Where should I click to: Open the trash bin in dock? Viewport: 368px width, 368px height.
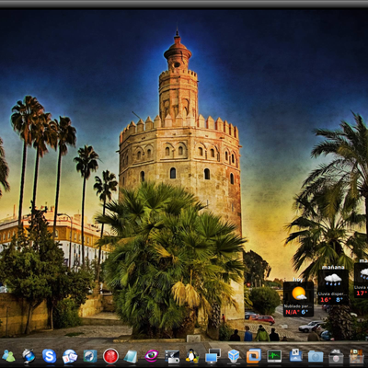(336, 356)
